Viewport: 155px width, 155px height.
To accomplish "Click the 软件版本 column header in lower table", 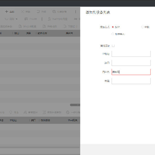I will 45,120.
